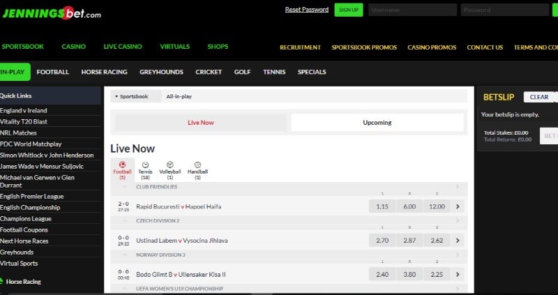The height and width of the screenshot is (295, 558).
Task: Open Club Friendlies league arrow on right
Action: [x=458, y=187]
